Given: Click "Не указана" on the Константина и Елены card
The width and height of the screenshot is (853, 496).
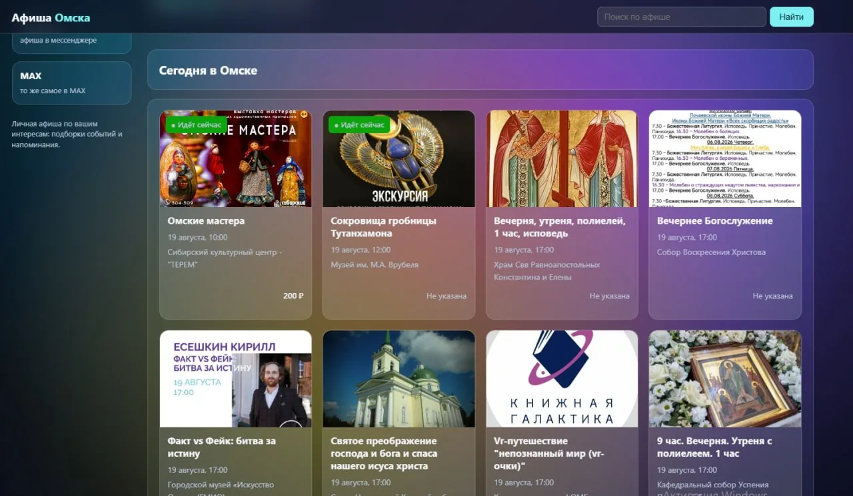Looking at the screenshot, I should coord(610,296).
